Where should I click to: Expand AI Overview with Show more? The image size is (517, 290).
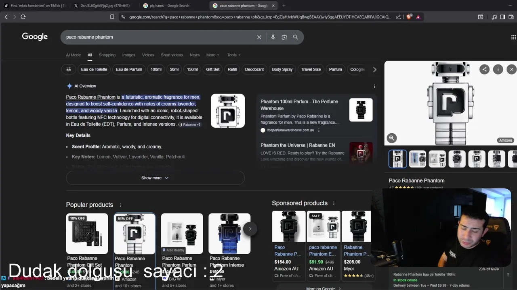click(155, 178)
